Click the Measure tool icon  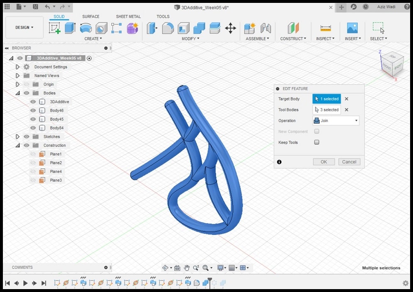(x=325, y=28)
